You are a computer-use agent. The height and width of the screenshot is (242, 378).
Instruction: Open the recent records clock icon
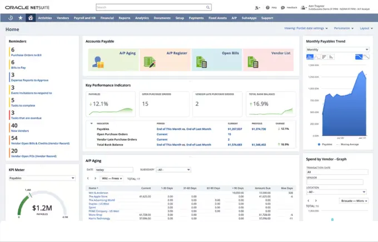pos(11,18)
